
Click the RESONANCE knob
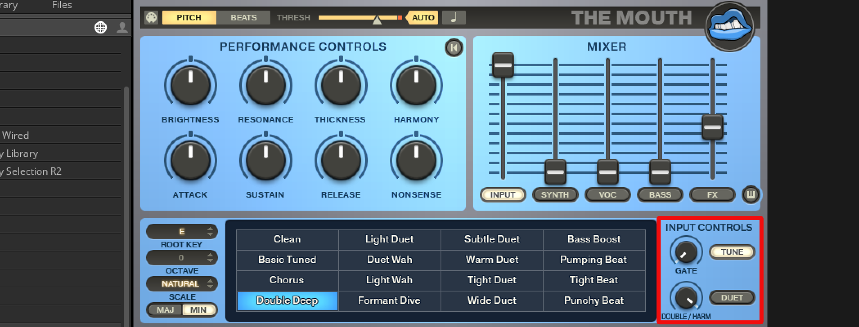[265, 85]
